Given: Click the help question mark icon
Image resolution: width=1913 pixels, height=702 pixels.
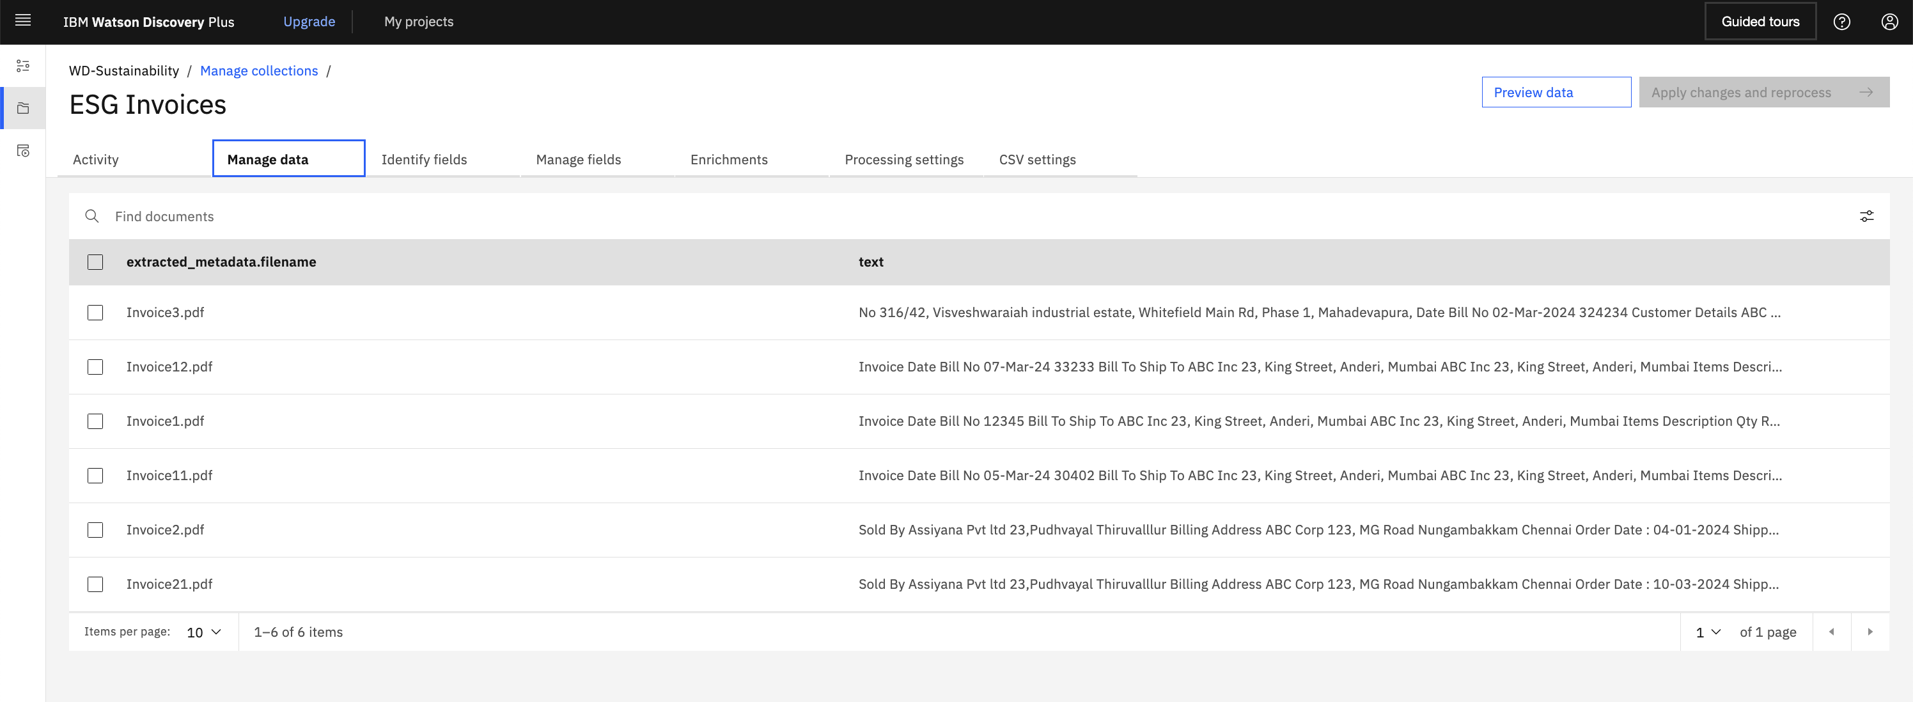Looking at the screenshot, I should (1841, 22).
